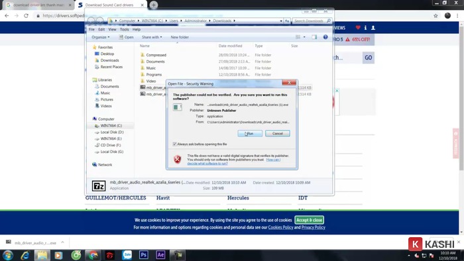Image resolution: width=464 pixels, height=261 pixels.
Task: Select the Documents folder in file list
Action: pos(155,62)
